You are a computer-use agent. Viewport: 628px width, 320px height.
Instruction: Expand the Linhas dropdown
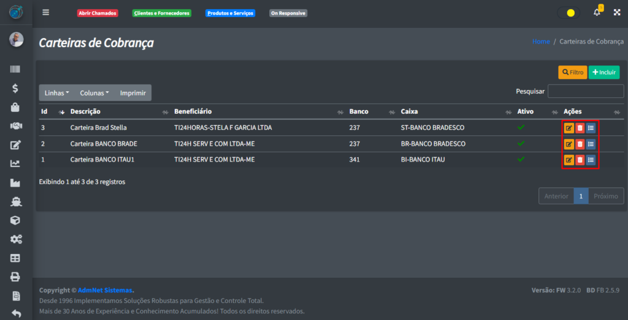[x=56, y=93]
